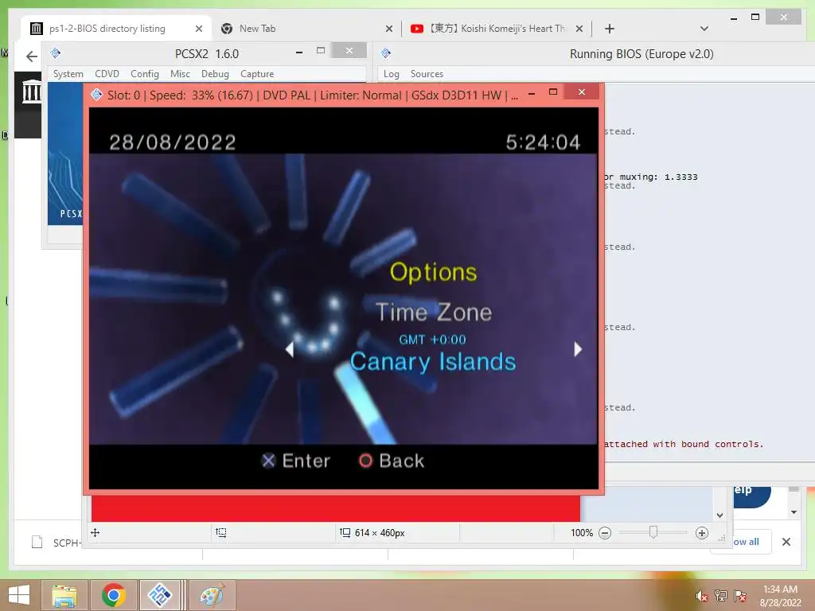Switch to Koishi Komeiji's Heart YouTube tab

pyautogui.click(x=497, y=29)
